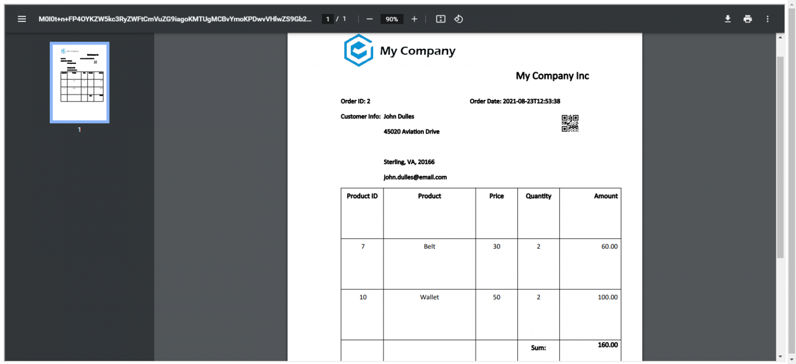The width and height of the screenshot is (796, 364).
Task: Click the vertical scrollbar thumb
Action: pyautogui.click(x=780, y=155)
